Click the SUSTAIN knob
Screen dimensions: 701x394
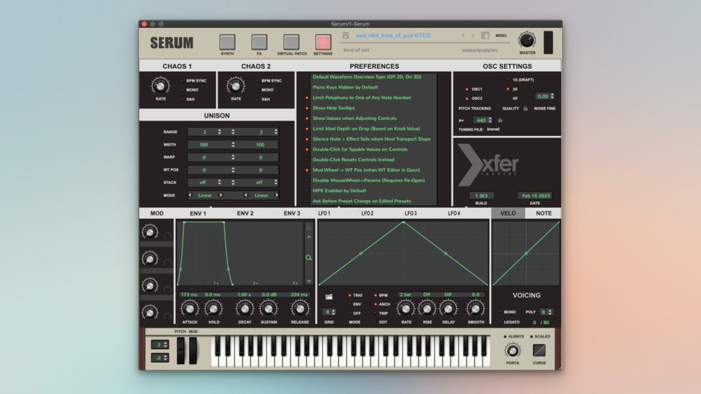pyautogui.click(x=269, y=309)
